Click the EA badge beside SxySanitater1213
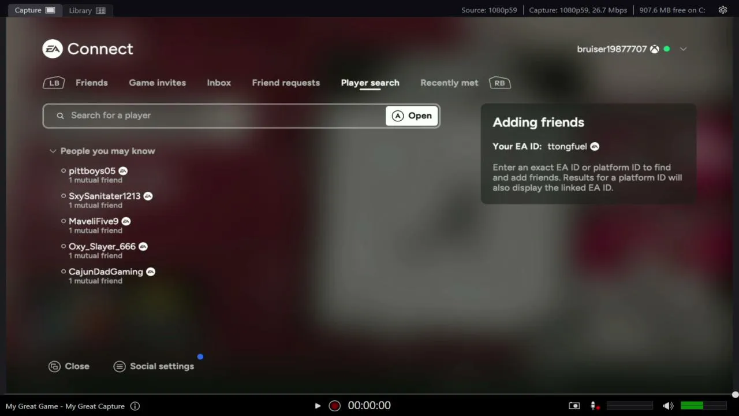The width and height of the screenshot is (739, 416). pyautogui.click(x=148, y=196)
